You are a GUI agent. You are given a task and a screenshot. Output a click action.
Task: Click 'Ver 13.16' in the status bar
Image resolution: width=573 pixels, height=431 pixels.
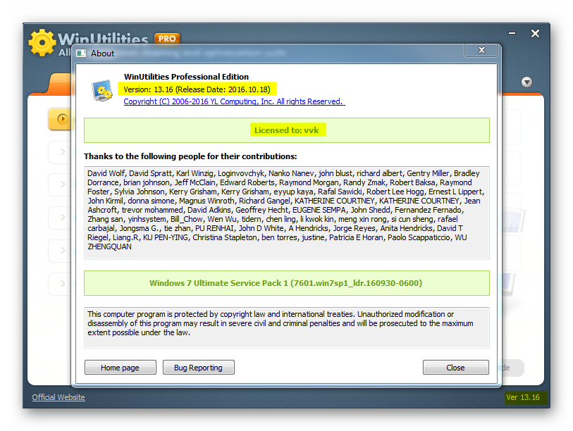[523, 397]
